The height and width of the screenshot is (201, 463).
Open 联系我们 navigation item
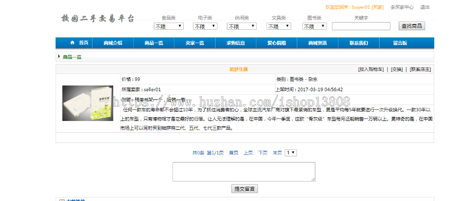coord(359,43)
